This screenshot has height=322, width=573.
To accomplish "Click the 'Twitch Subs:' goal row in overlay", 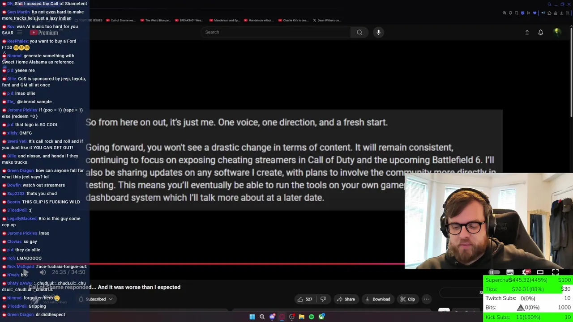I will click(528, 298).
